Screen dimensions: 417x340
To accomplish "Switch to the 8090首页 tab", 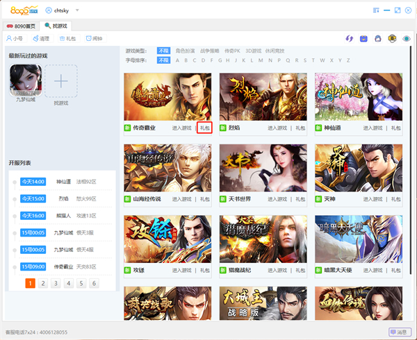I will [x=21, y=26].
